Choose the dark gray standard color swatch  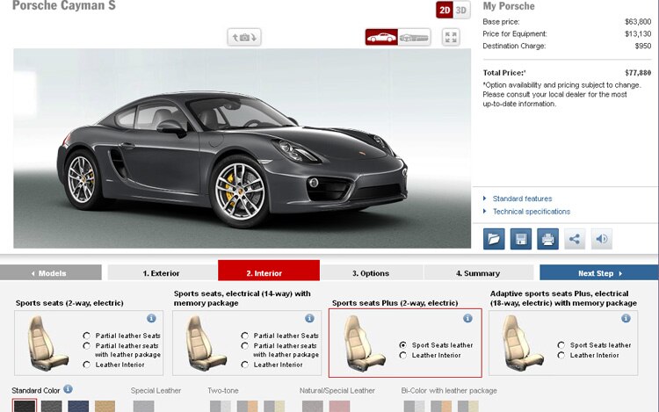51,406
